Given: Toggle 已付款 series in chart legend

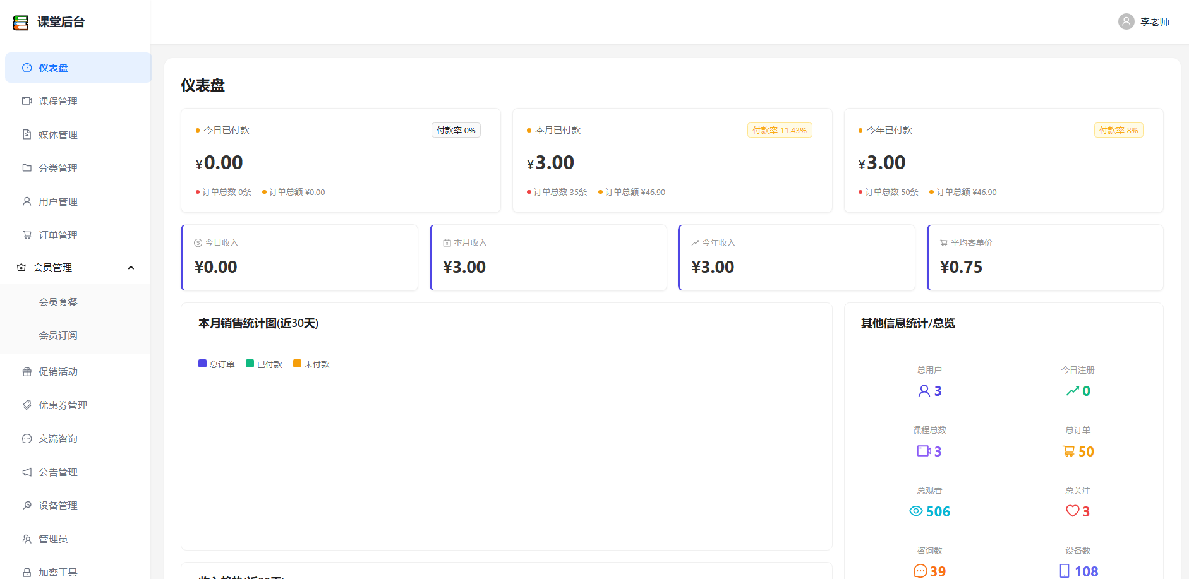Looking at the screenshot, I should click(x=263, y=364).
